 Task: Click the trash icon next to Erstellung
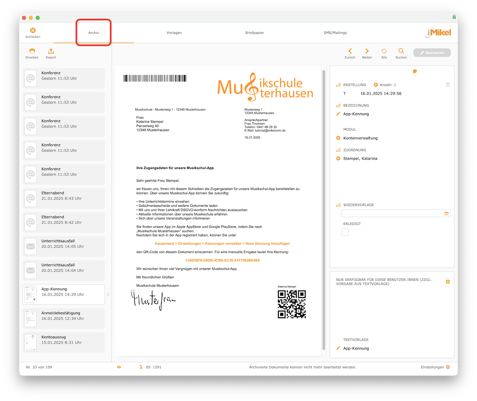(448, 84)
